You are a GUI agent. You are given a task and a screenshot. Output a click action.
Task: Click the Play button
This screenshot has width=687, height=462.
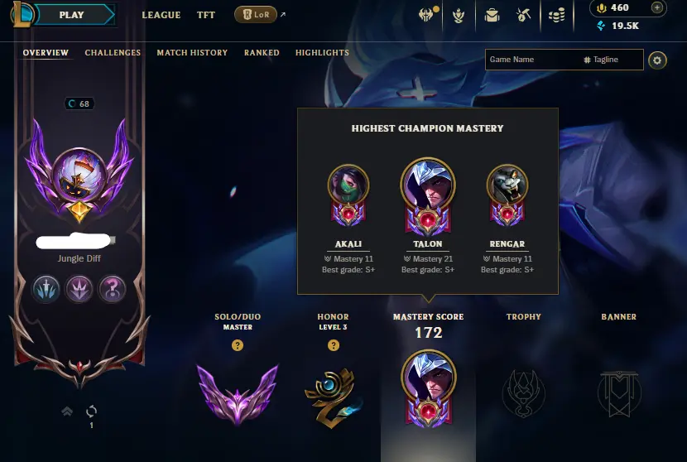[72, 15]
